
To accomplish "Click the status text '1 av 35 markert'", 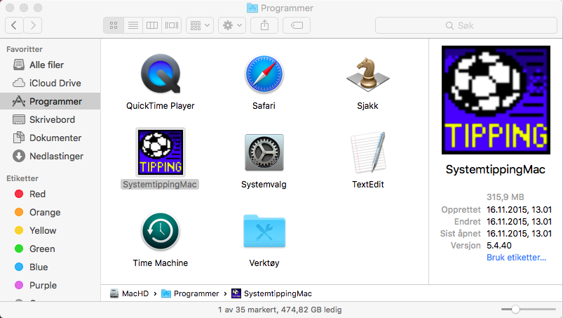I will (247, 310).
